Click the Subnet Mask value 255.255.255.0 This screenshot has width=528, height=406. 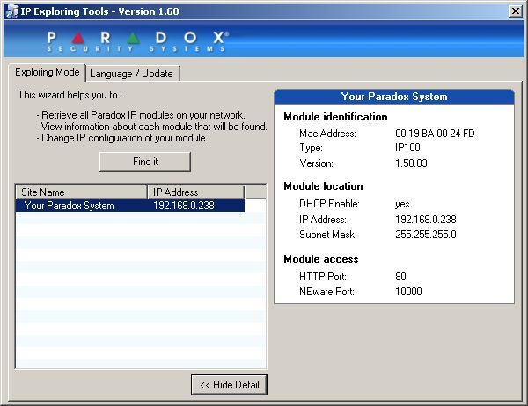click(426, 235)
